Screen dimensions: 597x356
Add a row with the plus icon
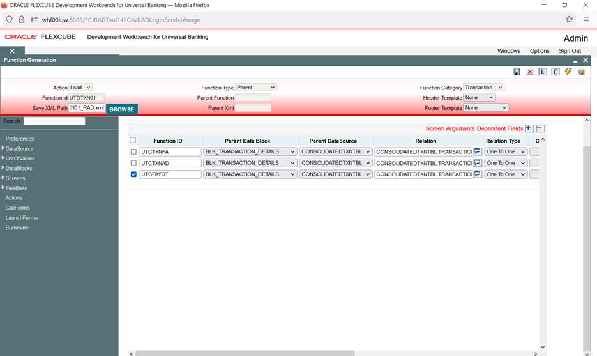[x=529, y=128]
